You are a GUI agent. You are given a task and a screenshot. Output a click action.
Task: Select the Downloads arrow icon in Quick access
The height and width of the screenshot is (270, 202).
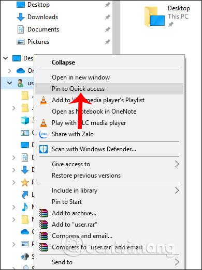(x=21, y=17)
